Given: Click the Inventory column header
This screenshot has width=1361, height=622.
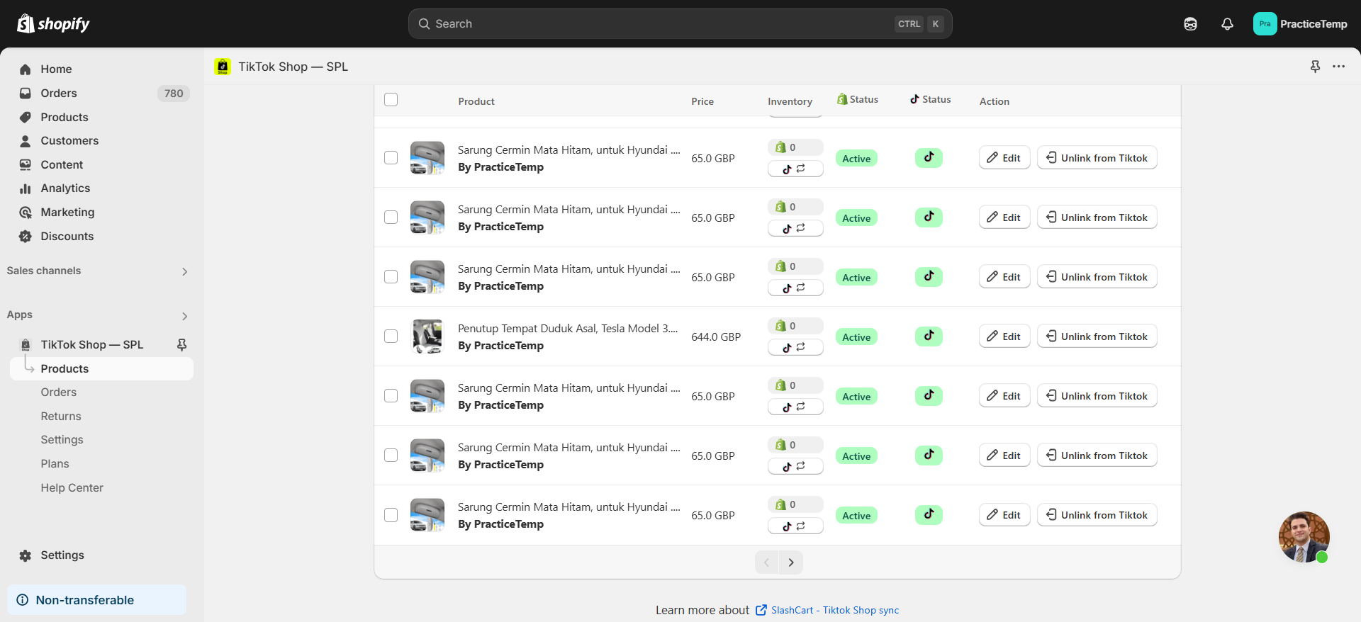Looking at the screenshot, I should click(790, 101).
